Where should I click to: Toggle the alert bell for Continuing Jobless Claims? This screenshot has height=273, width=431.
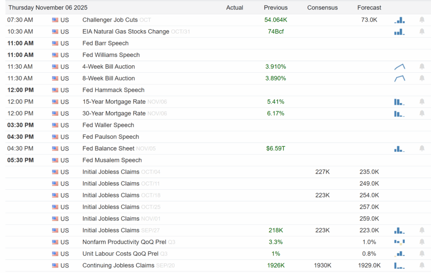pos(422,265)
